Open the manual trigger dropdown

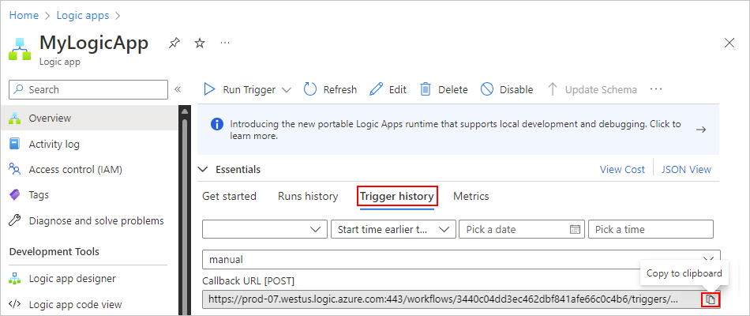coord(461,259)
